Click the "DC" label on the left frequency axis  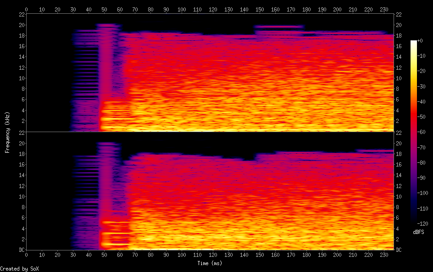coord(22,250)
